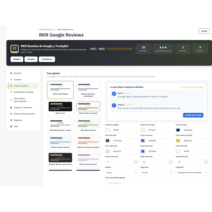Click the Reseñas button in header
Screen dimensions: 212x212
click(x=31, y=59)
